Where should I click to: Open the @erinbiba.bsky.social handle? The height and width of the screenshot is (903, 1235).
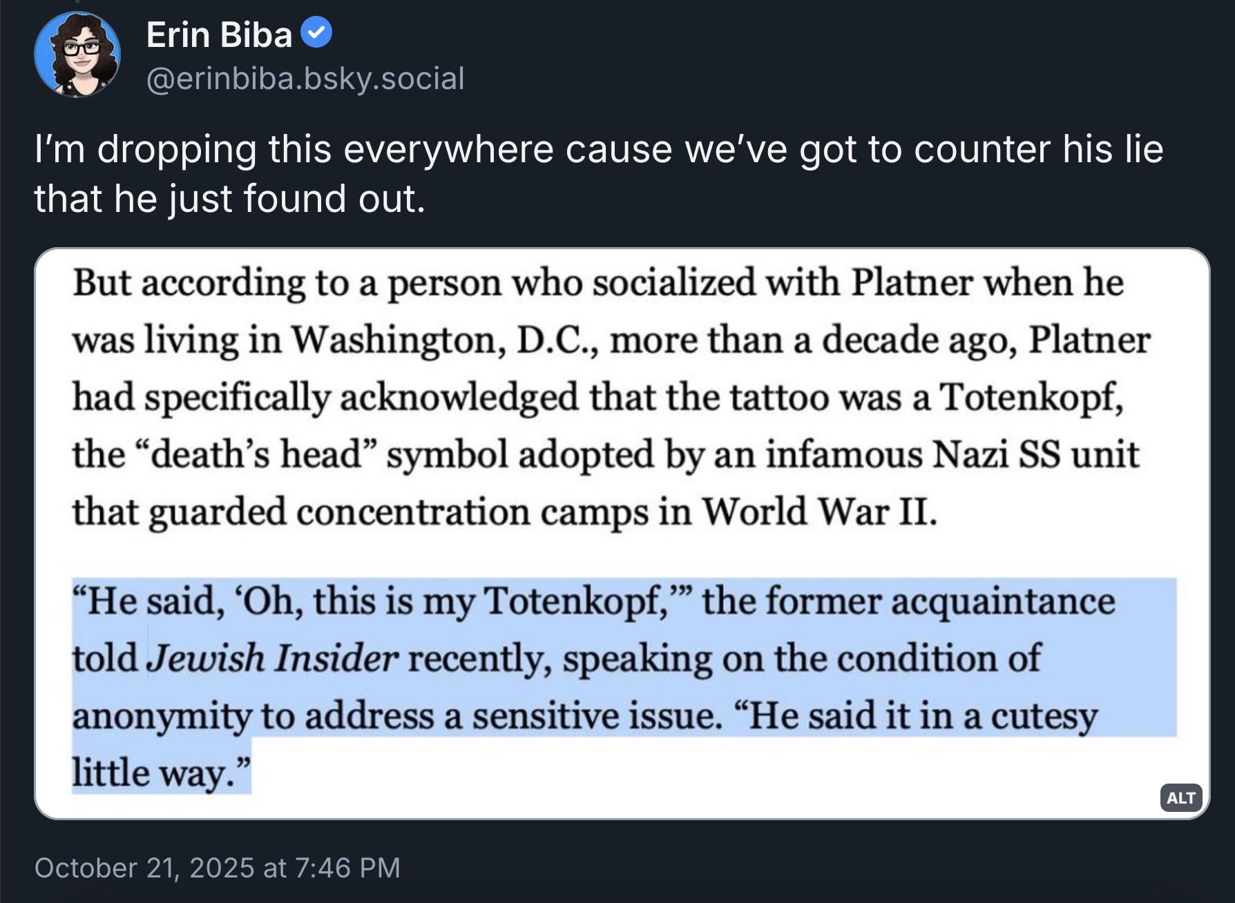pos(305,78)
